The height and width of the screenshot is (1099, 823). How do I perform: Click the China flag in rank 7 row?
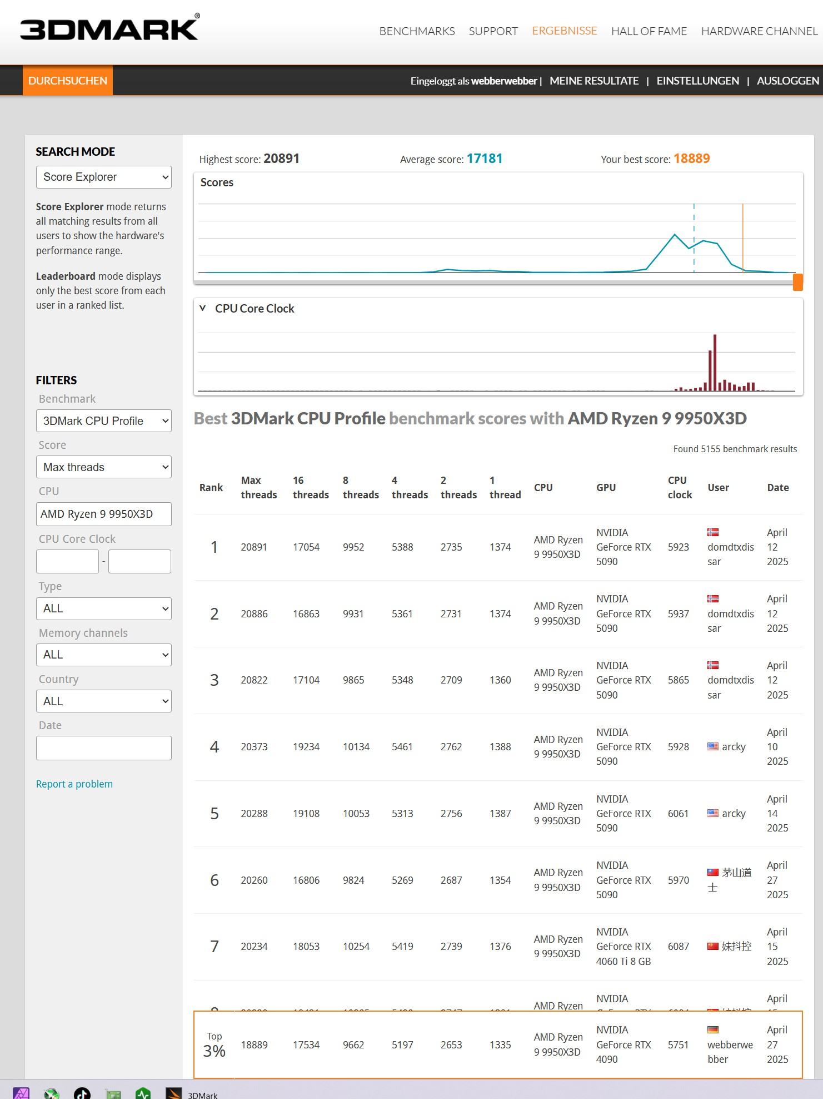point(713,946)
